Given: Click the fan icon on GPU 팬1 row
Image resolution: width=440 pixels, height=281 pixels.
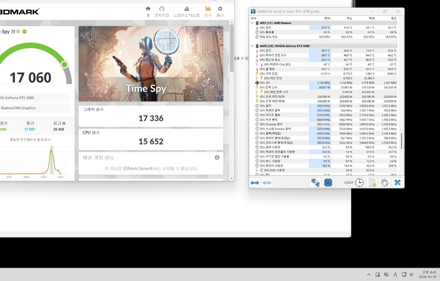Looking at the screenshot, I should [x=257, y=83].
